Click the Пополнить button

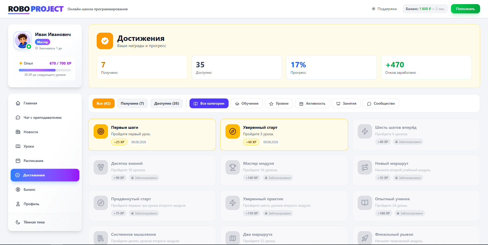pos(465,9)
